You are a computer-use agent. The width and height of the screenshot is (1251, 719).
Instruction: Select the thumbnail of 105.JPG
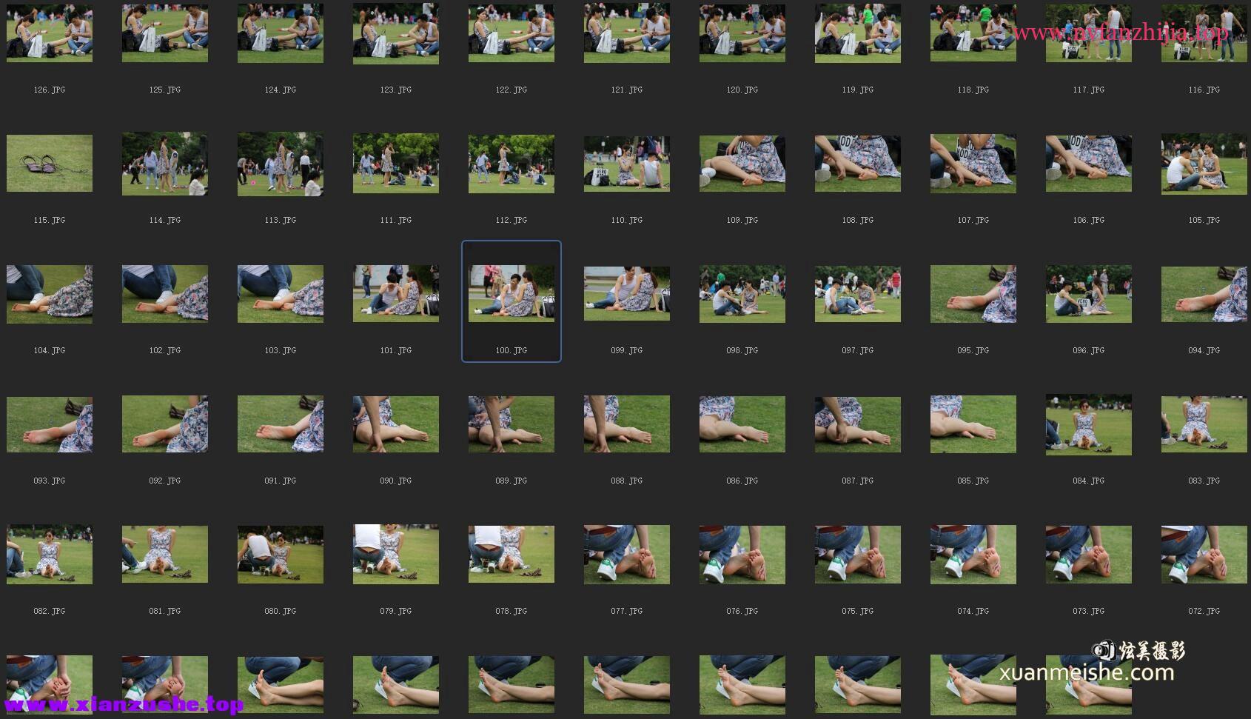coord(1204,164)
